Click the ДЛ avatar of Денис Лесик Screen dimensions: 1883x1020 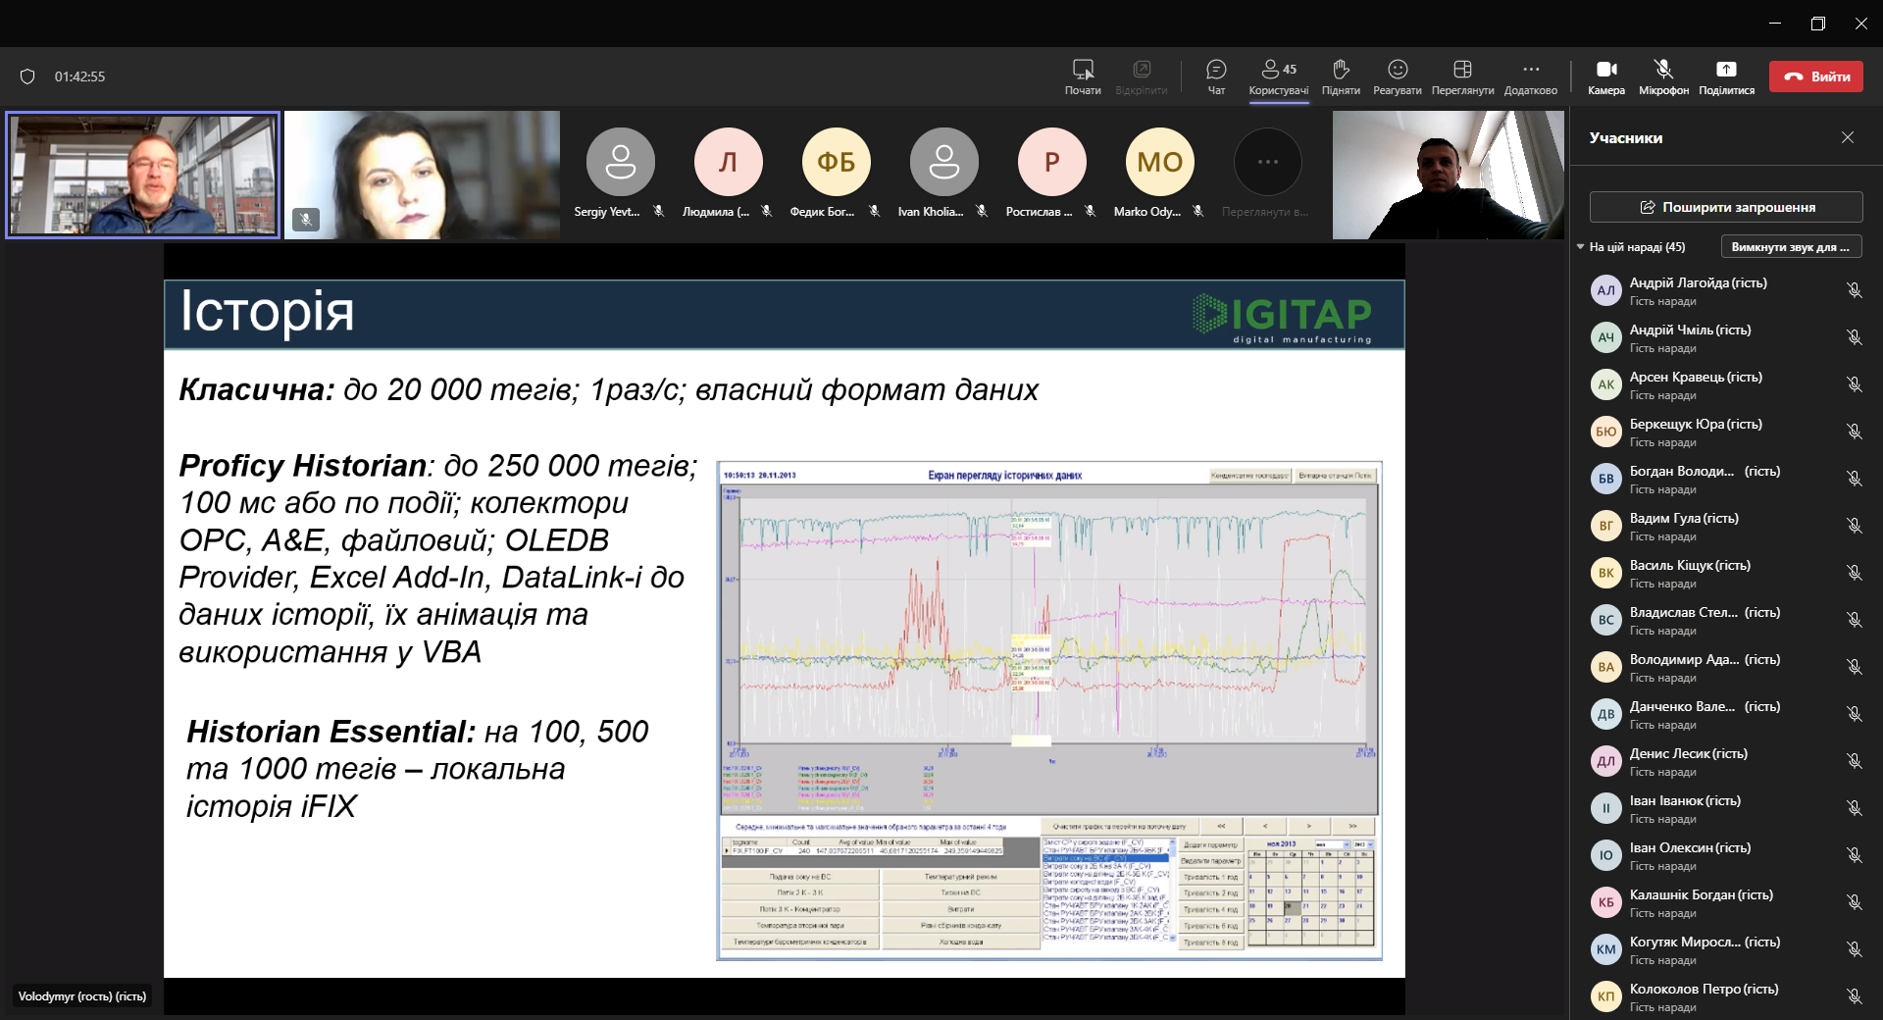1605,761
